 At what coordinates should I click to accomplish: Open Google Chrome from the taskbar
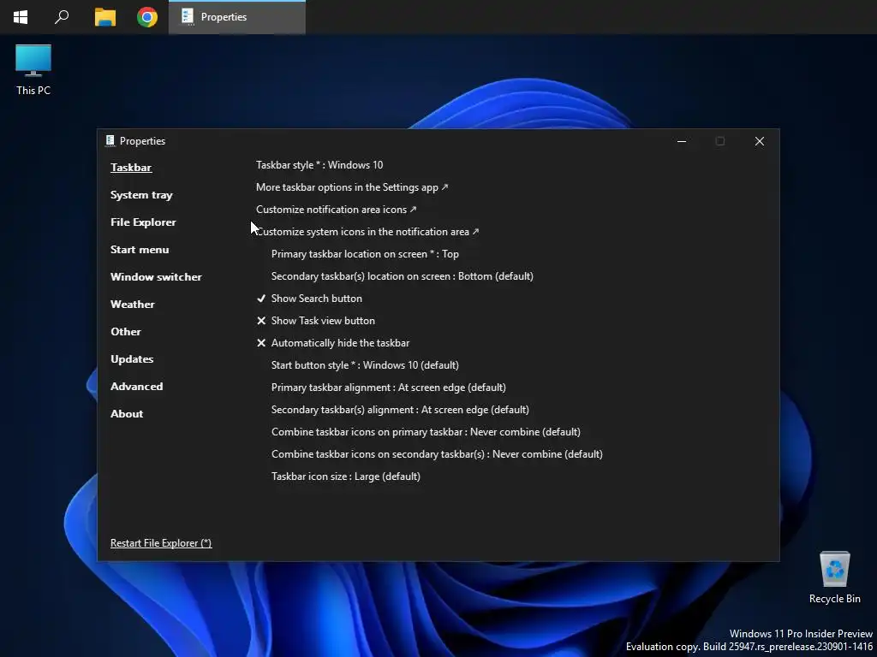(147, 17)
